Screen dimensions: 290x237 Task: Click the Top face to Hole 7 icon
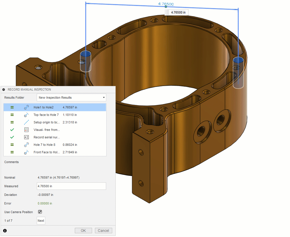point(26,115)
